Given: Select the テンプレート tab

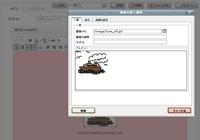Looking at the screenshot, I should coord(36,8).
